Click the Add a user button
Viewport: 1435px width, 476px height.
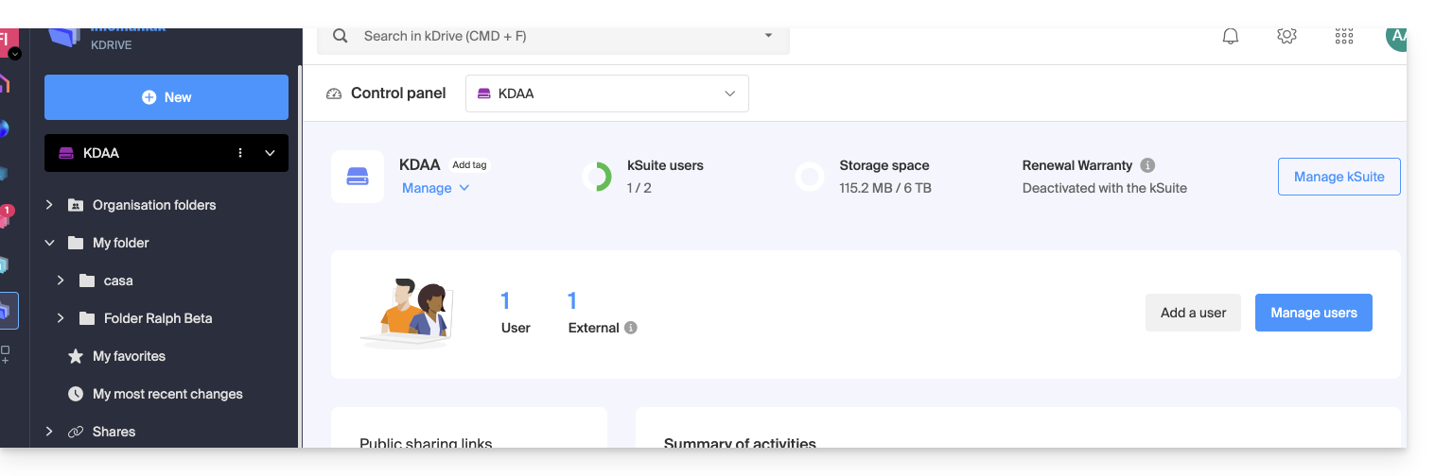pos(1193,313)
